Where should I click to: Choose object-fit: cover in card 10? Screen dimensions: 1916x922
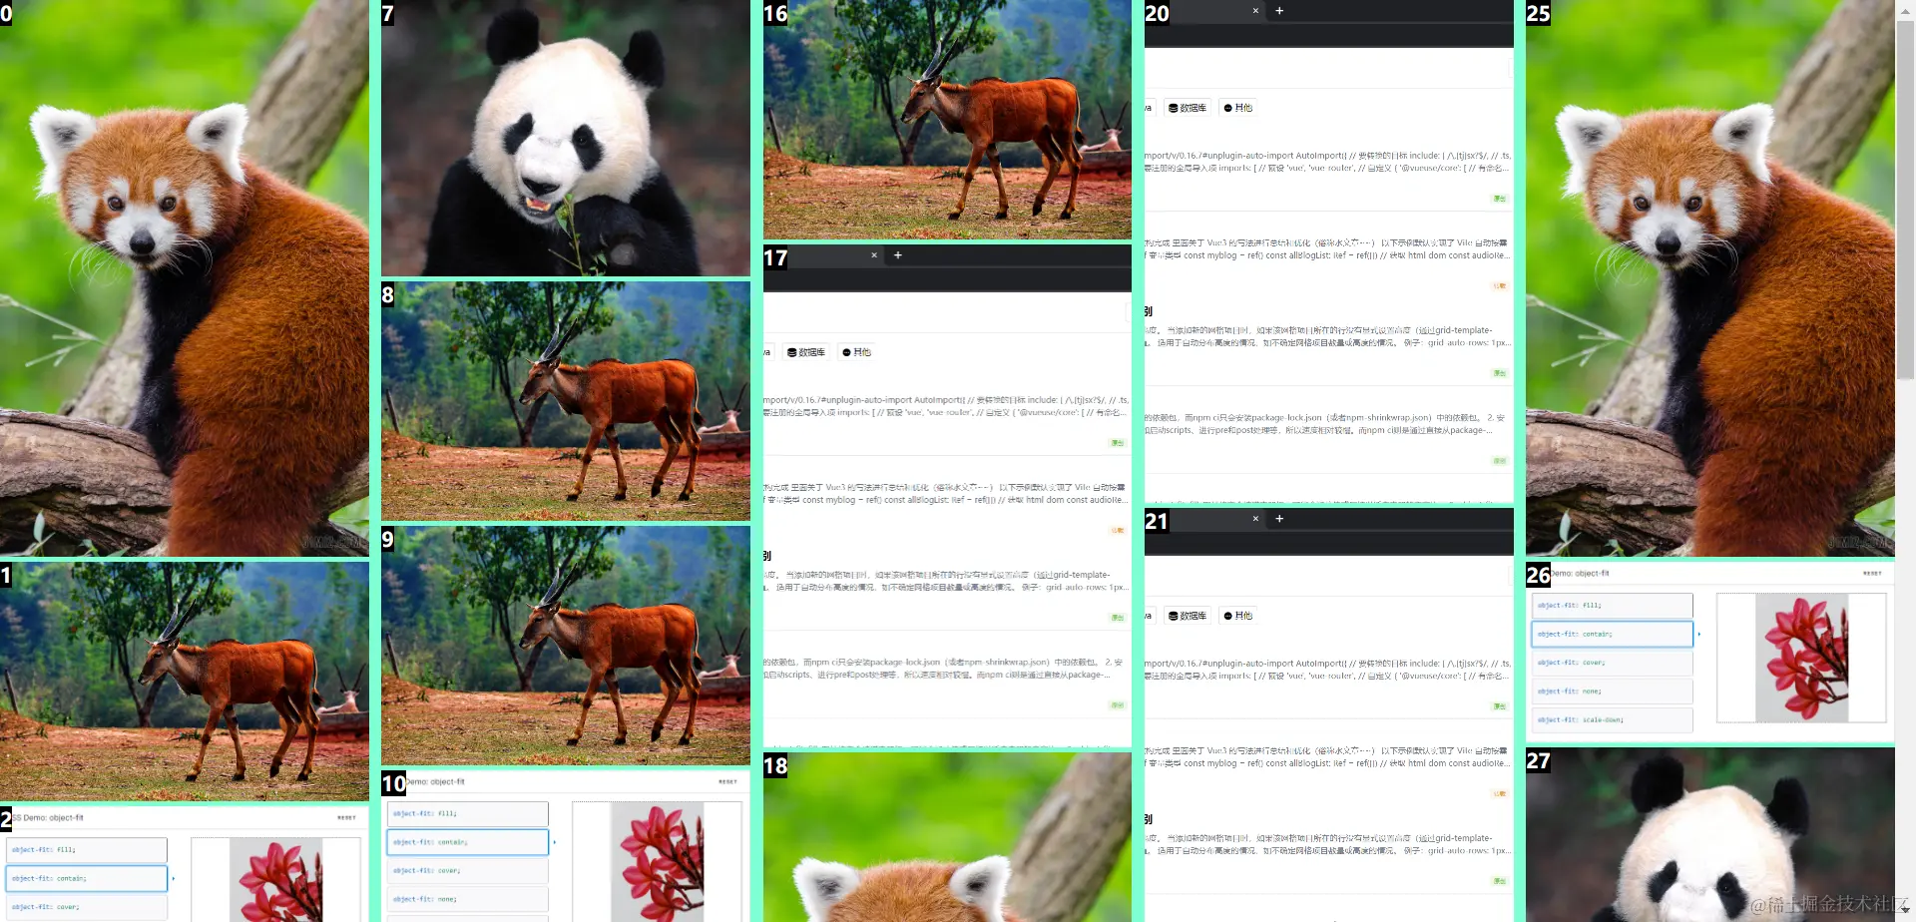pyautogui.click(x=467, y=871)
